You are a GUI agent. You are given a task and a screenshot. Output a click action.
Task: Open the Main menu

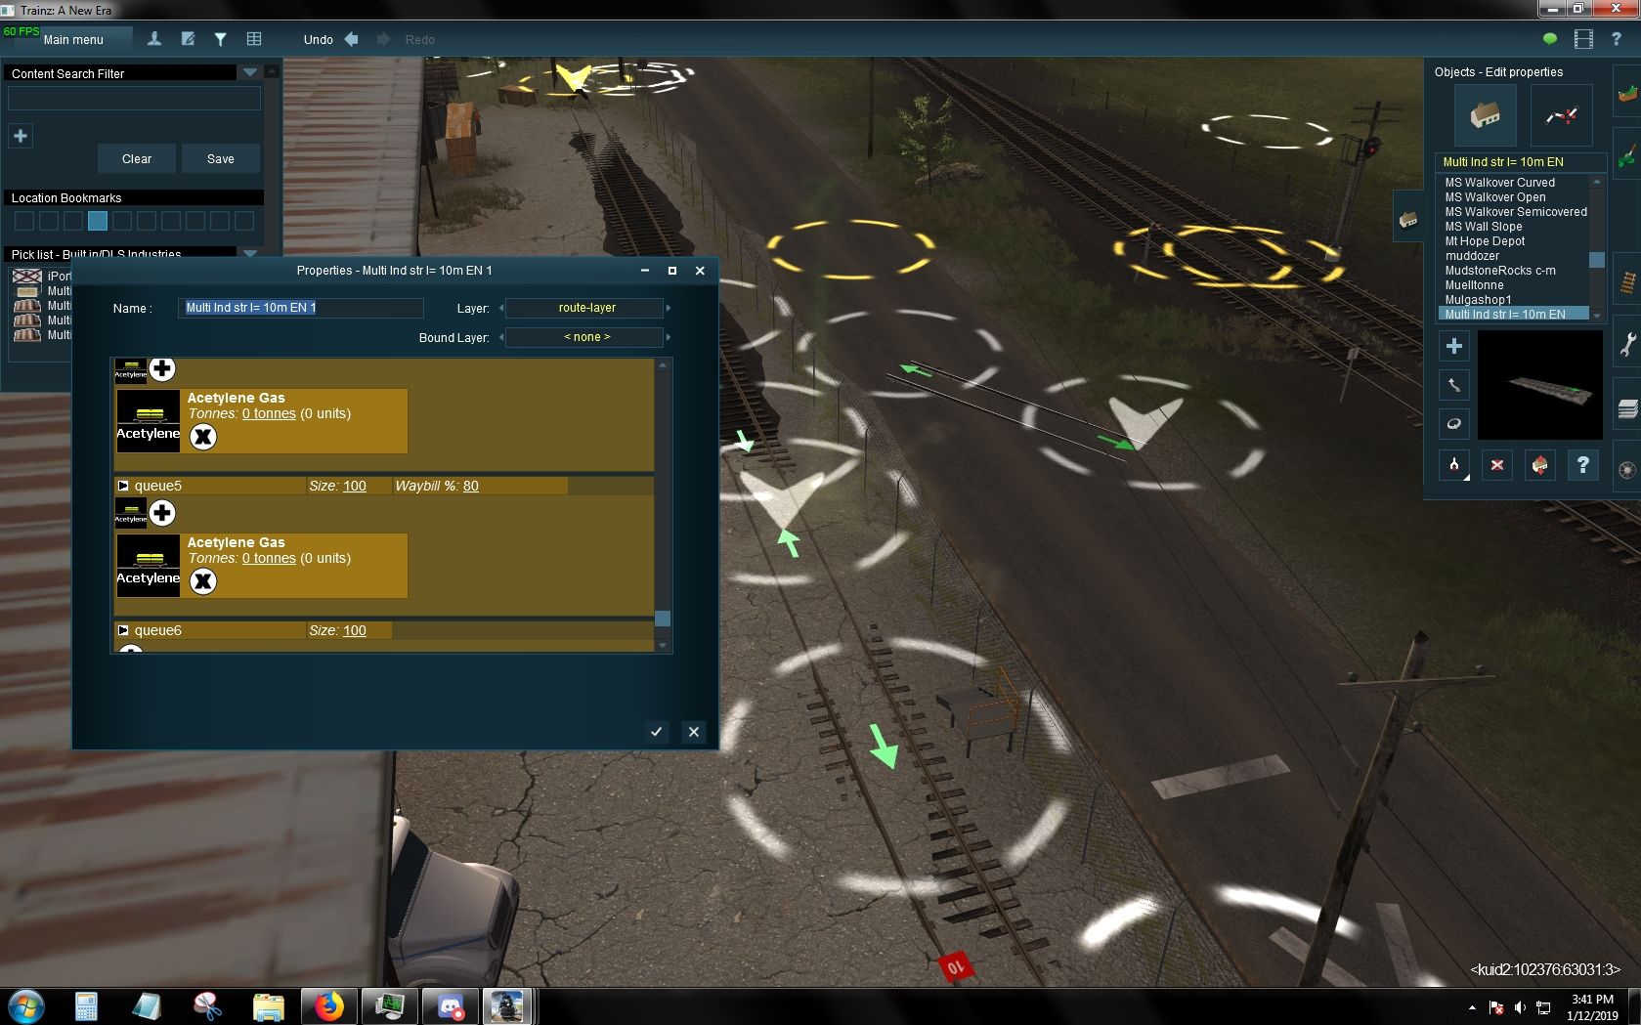(73, 40)
